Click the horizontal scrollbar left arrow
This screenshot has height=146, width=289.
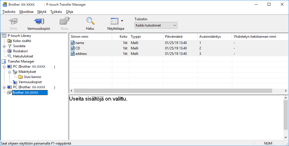(71, 91)
